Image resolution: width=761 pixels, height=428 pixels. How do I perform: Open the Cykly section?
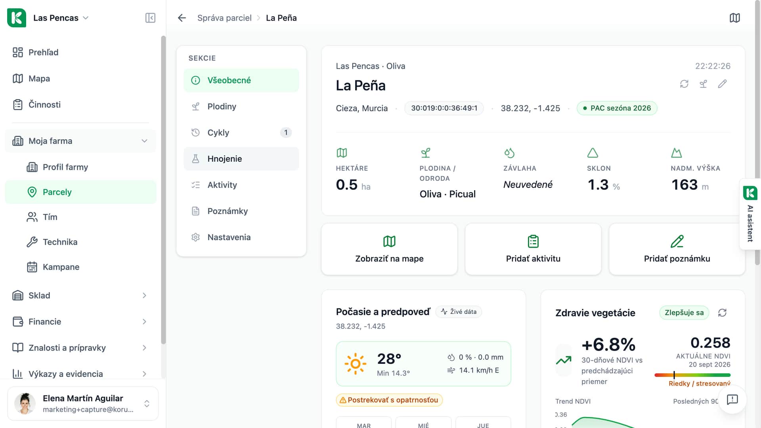click(241, 133)
